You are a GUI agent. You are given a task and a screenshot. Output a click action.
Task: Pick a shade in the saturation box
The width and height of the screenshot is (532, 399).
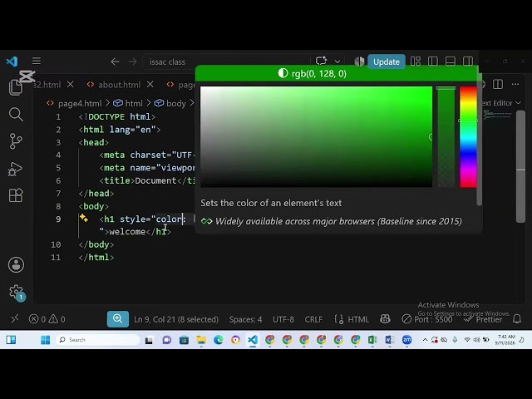click(316, 136)
